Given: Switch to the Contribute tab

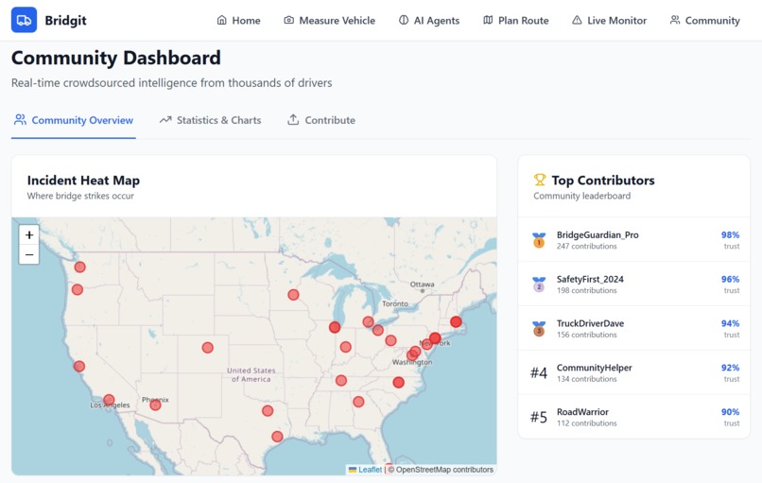Looking at the screenshot, I should pos(321,120).
